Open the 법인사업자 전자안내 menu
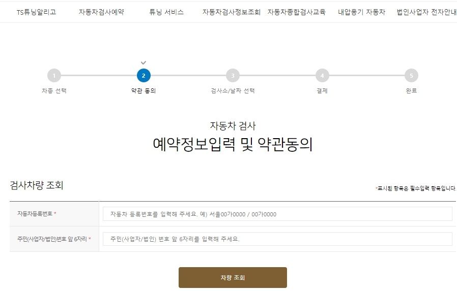 (x=426, y=12)
